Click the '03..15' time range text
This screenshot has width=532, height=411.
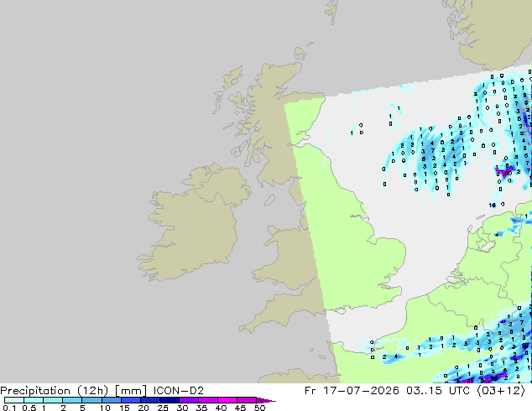424,391
